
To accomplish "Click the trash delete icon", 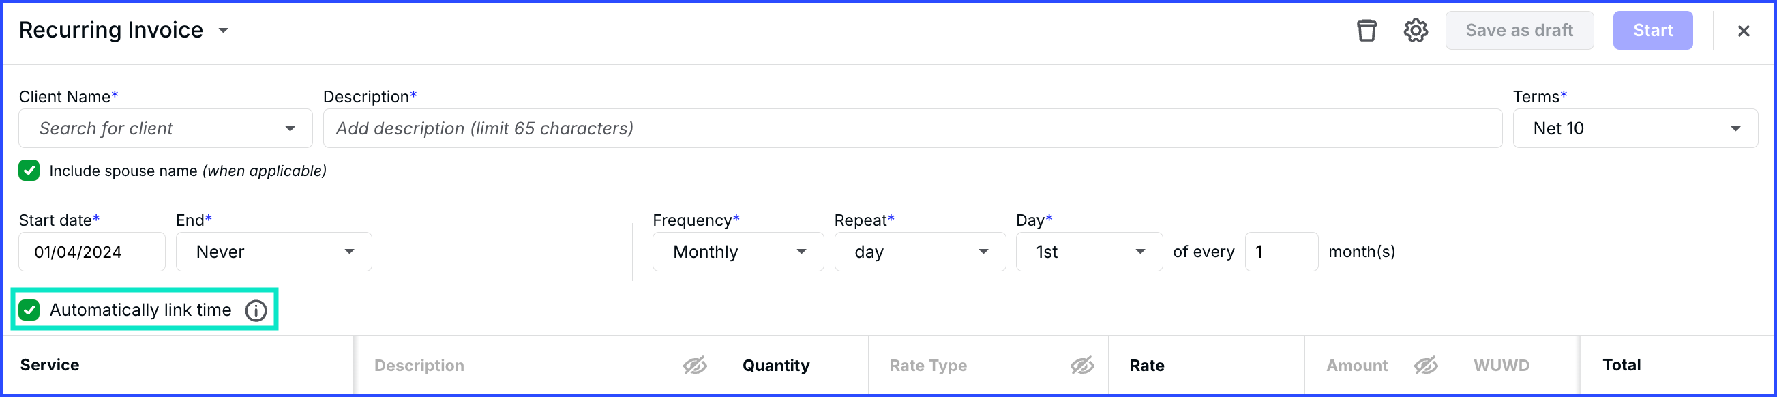I will click(x=1367, y=31).
